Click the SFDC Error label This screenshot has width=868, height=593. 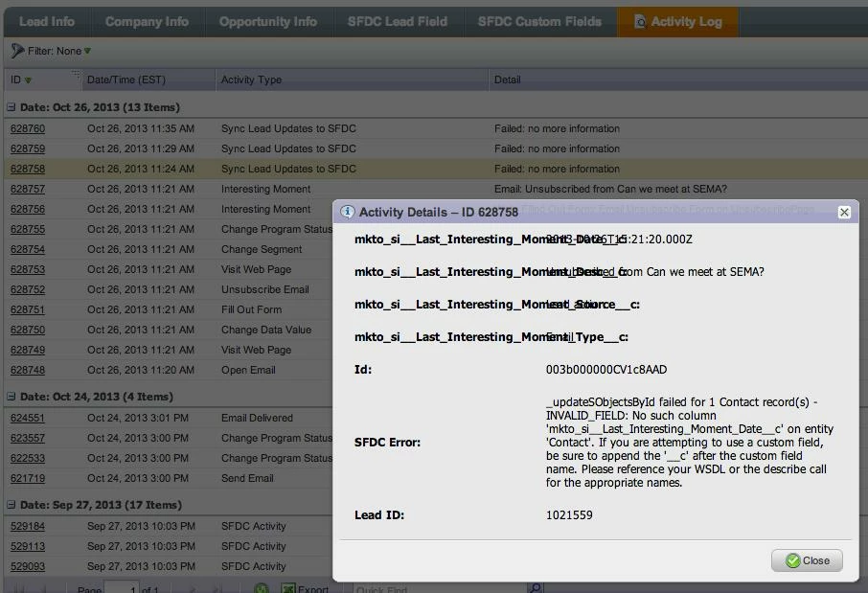click(387, 443)
